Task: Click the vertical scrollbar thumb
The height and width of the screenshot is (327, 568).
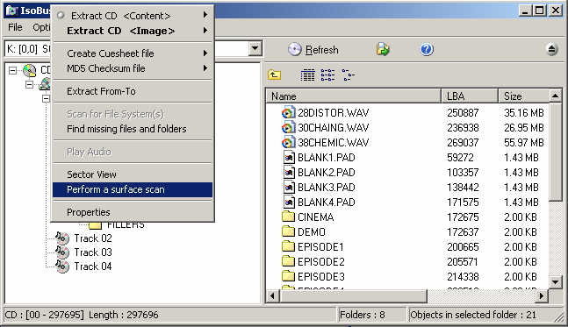Action: point(555,153)
